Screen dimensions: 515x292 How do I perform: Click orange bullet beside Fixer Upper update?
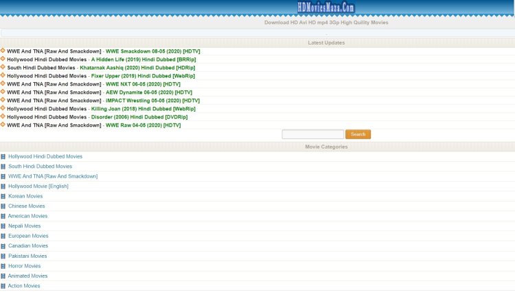(x=3, y=75)
